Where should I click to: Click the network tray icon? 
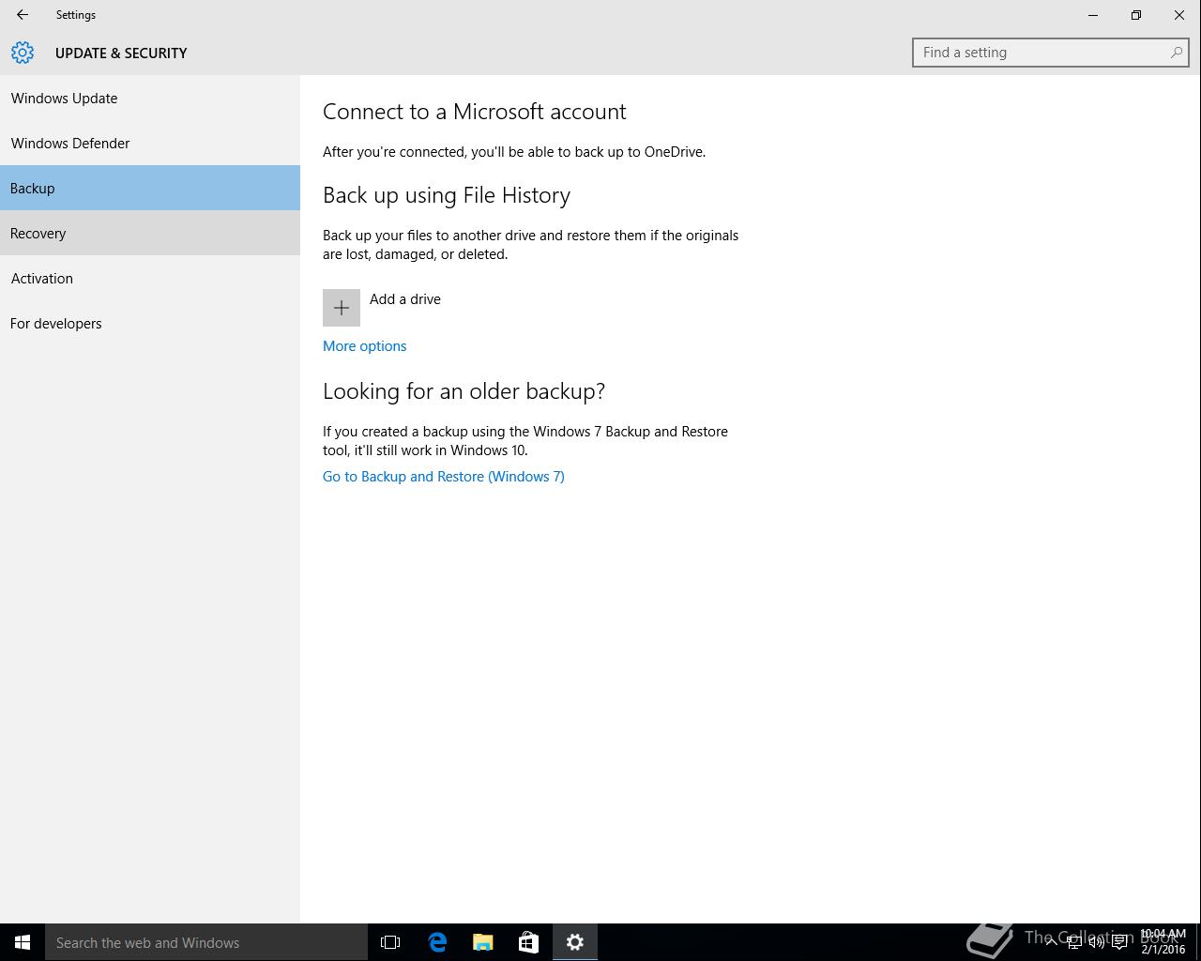pos(1073,942)
